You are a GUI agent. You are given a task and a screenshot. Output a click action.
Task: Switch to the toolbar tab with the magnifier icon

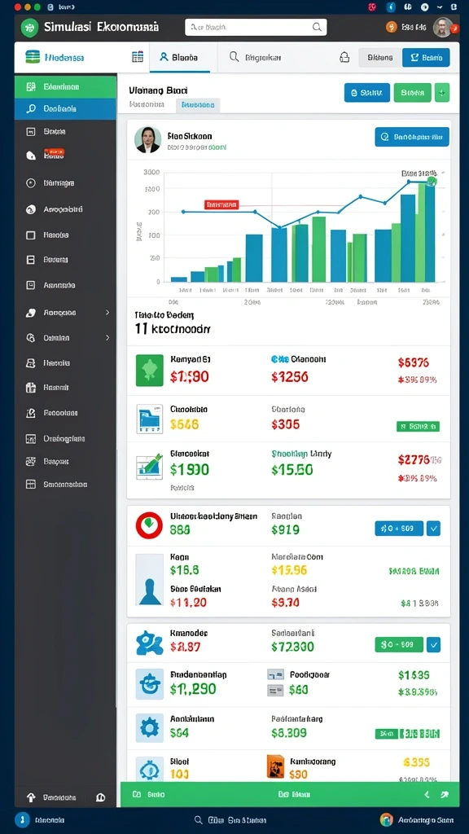(255, 58)
